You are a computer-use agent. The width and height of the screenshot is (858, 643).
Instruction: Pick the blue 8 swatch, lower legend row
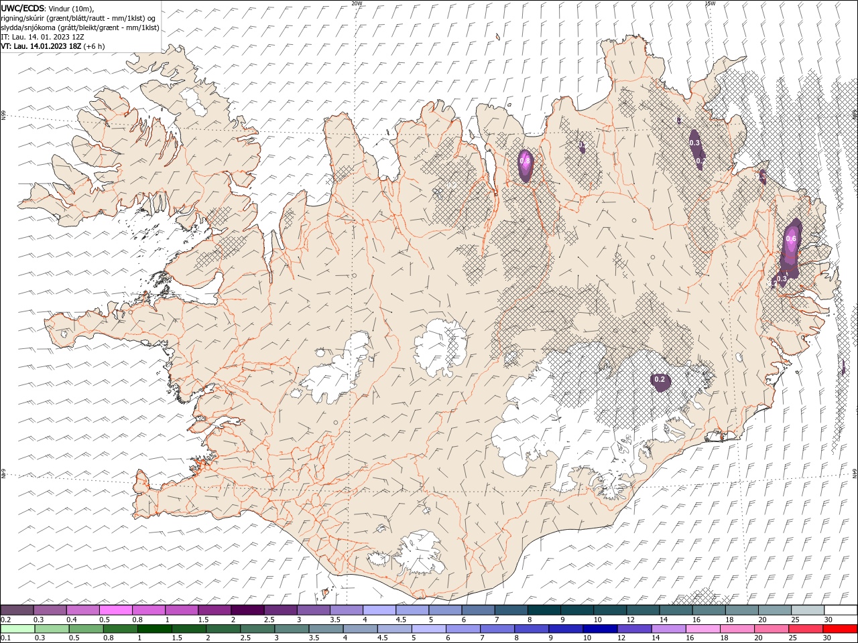pyautogui.click(x=531, y=629)
